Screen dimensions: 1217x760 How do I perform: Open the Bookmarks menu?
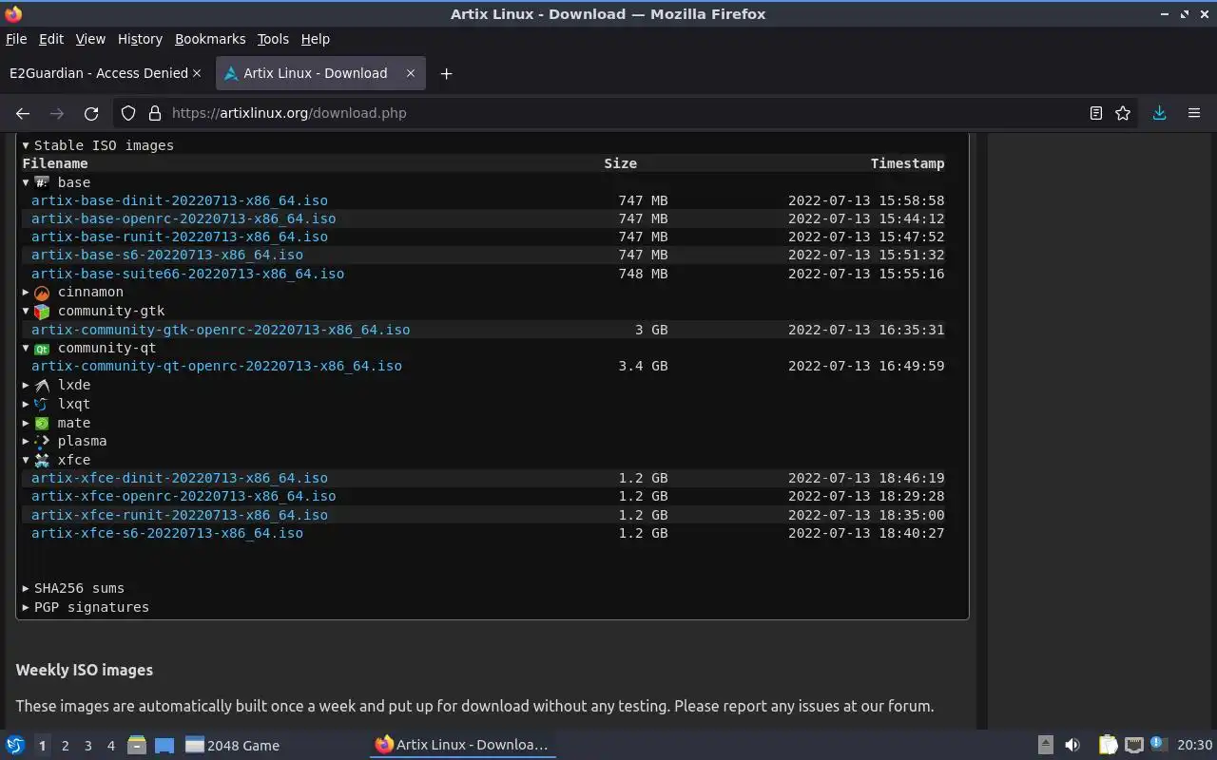pyautogui.click(x=210, y=39)
